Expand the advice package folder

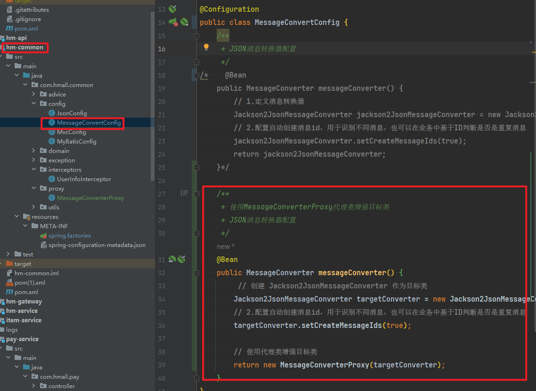pyautogui.click(x=34, y=94)
